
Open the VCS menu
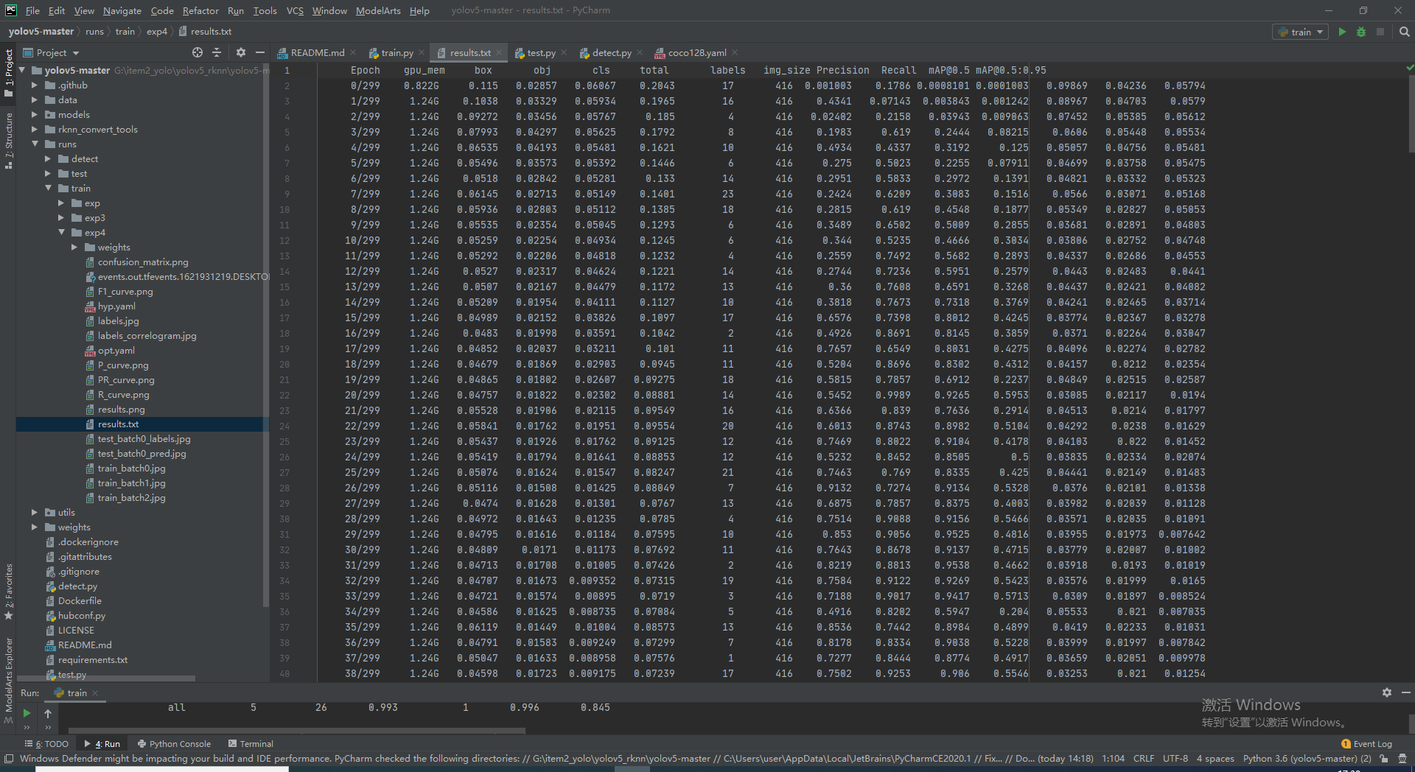pos(295,10)
